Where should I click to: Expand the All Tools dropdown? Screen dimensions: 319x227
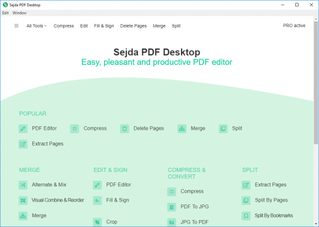(x=37, y=26)
